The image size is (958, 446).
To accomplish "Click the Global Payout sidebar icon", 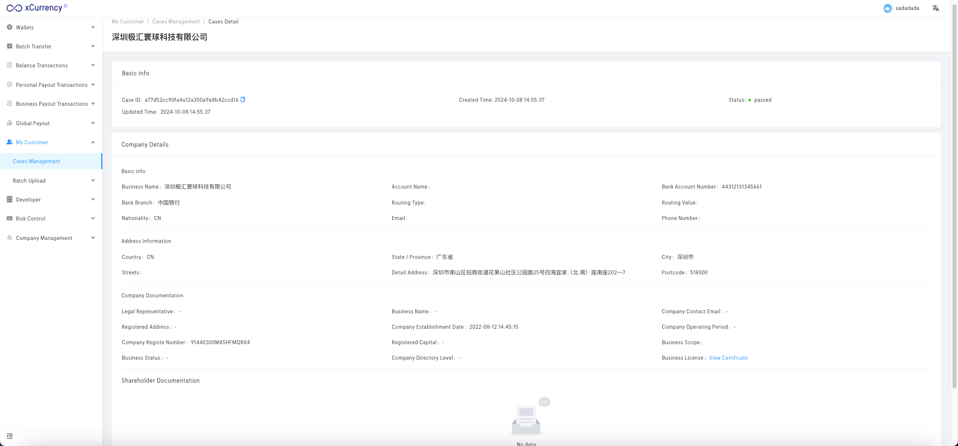I will [9, 123].
